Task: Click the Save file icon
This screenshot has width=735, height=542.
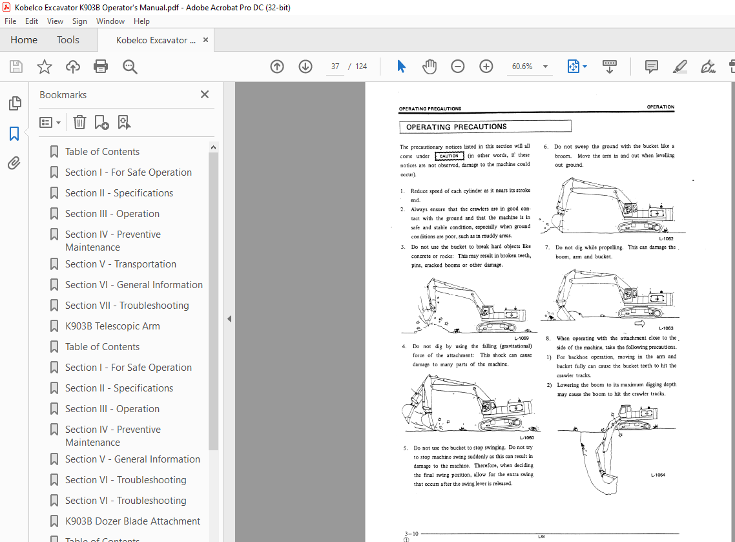Action: coord(16,67)
